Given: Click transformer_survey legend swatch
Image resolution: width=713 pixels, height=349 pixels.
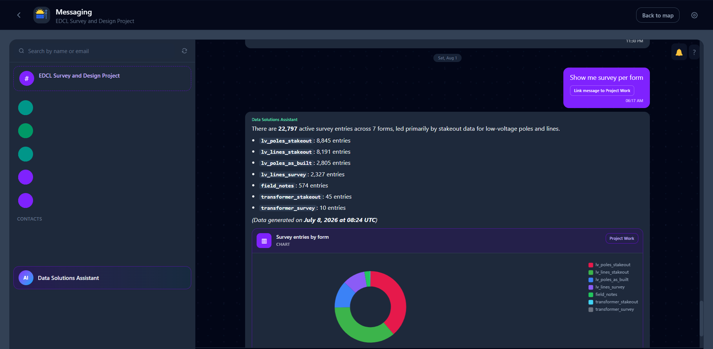Looking at the screenshot, I should pyautogui.click(x=591, y=309).
